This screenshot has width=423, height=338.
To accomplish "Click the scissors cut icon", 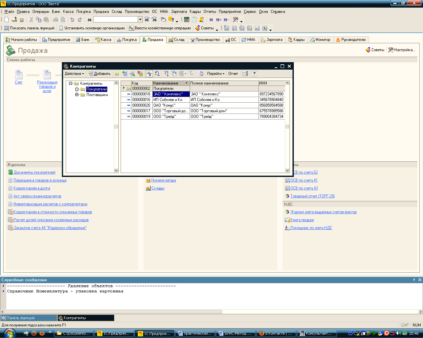I will click(x=31, y=20).
